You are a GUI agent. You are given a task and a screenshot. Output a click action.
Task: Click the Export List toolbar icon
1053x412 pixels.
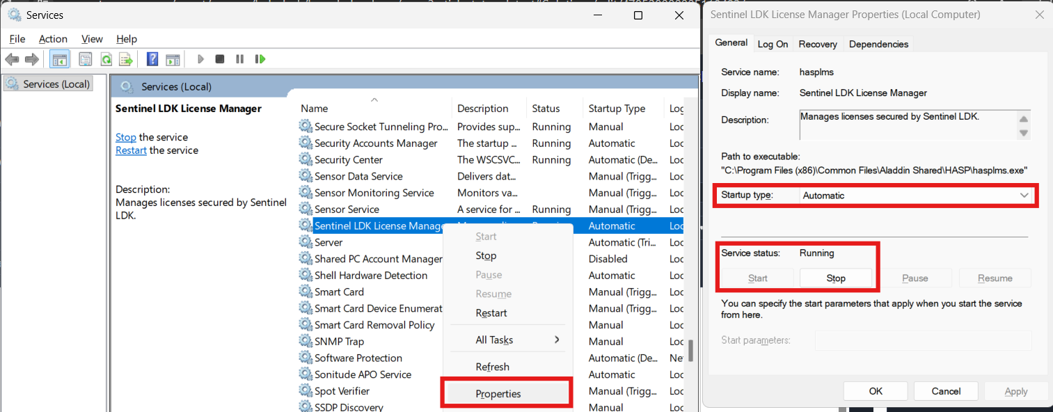pos(126,59)
